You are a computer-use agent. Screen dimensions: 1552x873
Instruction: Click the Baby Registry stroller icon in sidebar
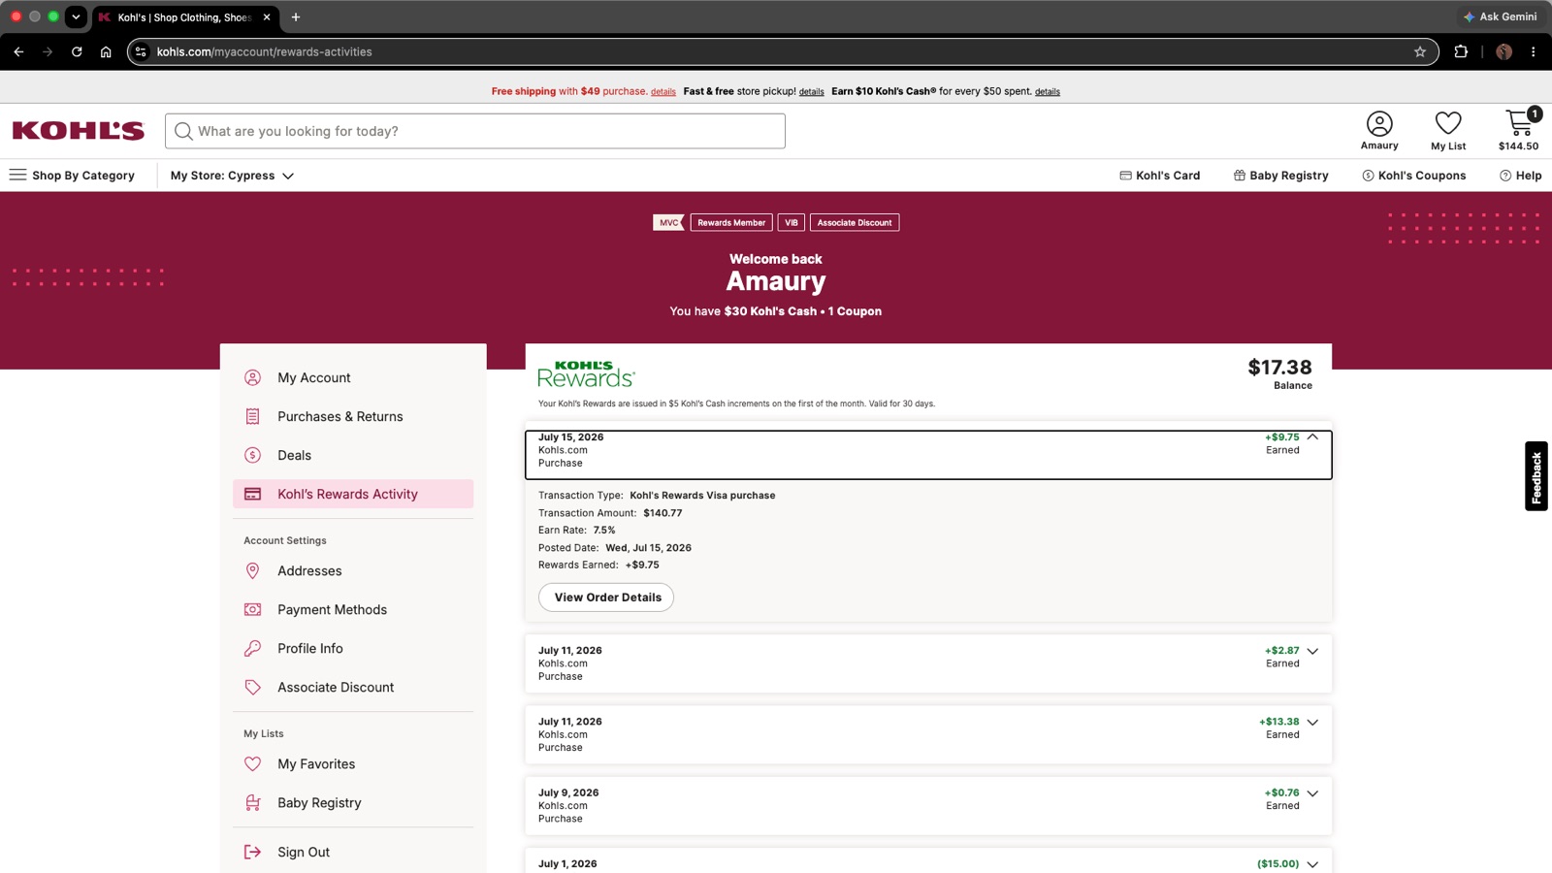click(x=252, y=802)
